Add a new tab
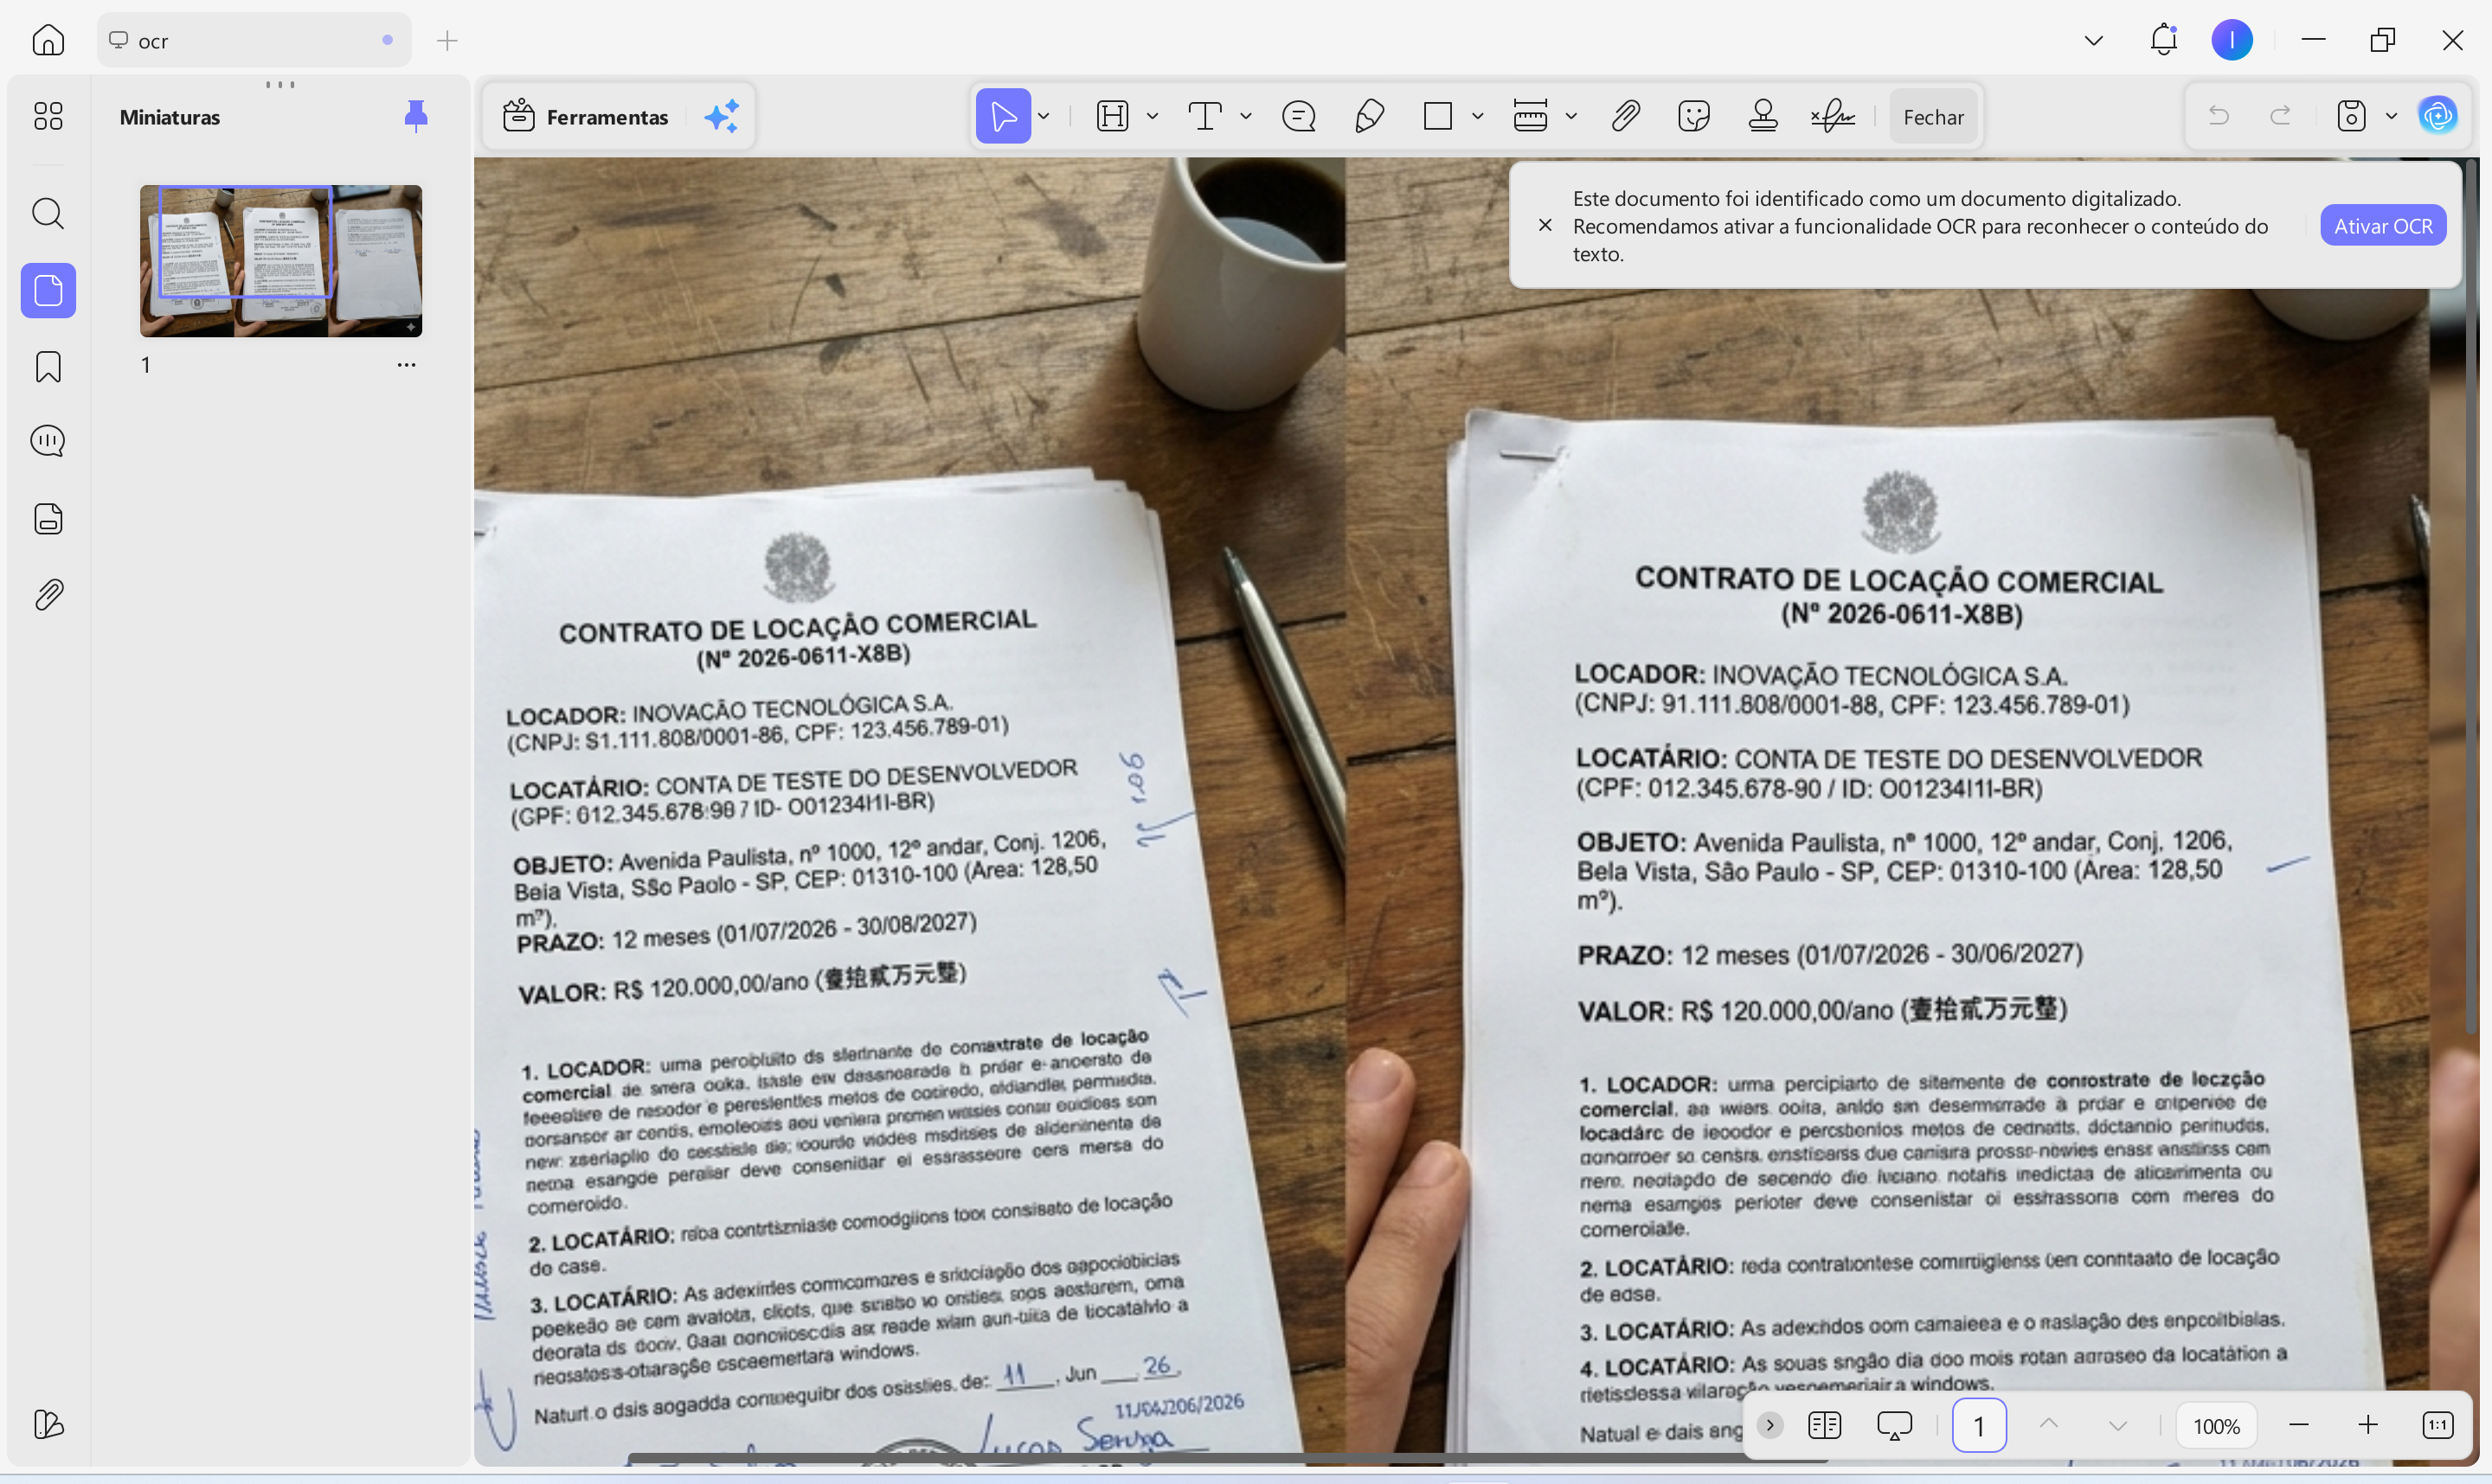2492x1484 pixels. tap(447, 40)
